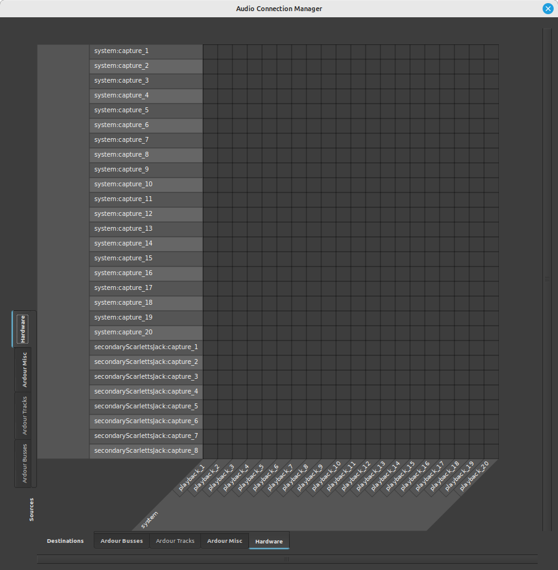
Task: Open the Ardour Busses destinations tab
Action: [121, 540]
